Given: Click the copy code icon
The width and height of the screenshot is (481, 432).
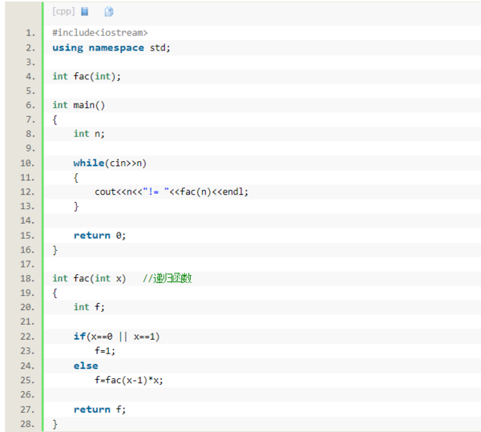Looking at the screenshot, I should tap(109, 12).
